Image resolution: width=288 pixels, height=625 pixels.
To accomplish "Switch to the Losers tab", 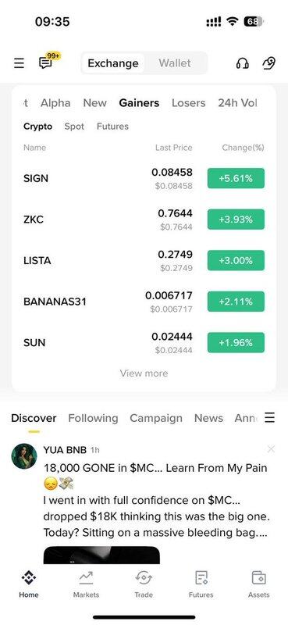I will (x=188, y=103).
